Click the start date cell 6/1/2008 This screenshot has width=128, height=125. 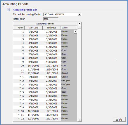pos(33,51)
